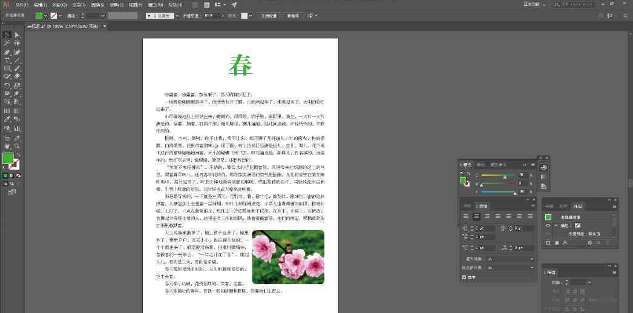Select the Blend tool
The width and height of the screenshot is (633, 313).
coord(17,119)
